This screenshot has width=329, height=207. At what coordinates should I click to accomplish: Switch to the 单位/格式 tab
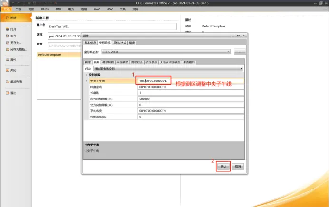(120, 43)
